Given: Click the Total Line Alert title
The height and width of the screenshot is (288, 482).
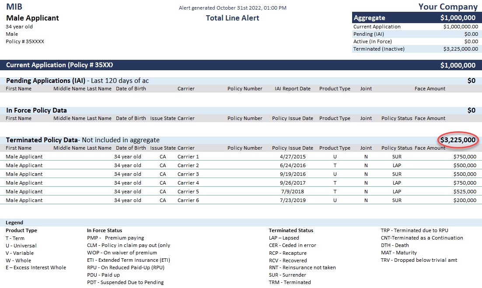Looking at the screenshot, I should (x=232, y=18).
